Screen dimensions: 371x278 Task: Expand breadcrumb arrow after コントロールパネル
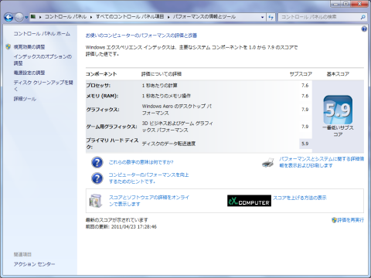click(x=91, y=17)
